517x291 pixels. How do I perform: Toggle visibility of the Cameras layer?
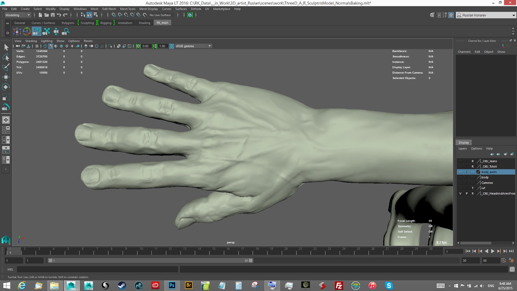tap(460, 183)
